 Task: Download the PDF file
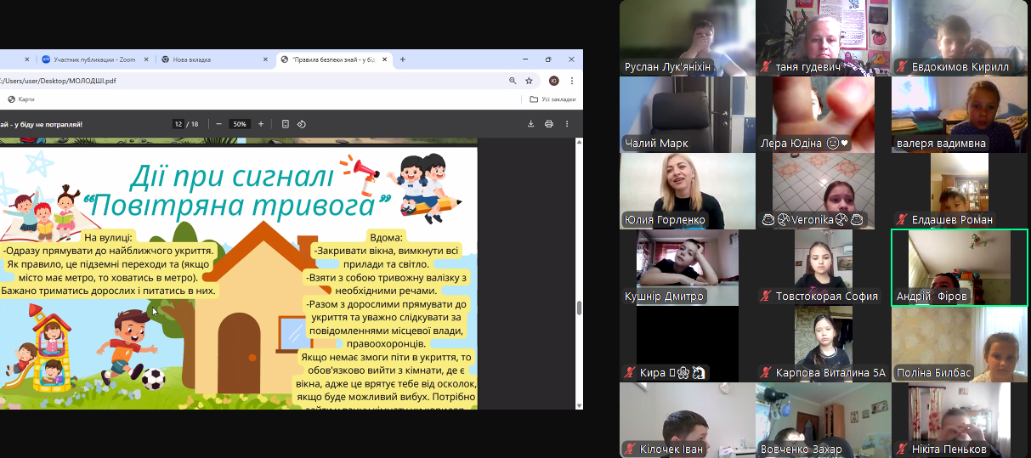click(531, 124)
